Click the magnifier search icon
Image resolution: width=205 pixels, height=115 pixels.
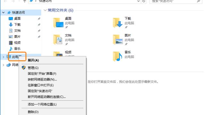point(199,1)
